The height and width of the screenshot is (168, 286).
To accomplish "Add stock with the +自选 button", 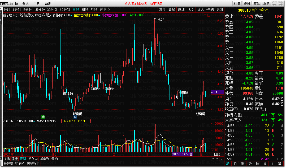I will click(x=210, y=10).
